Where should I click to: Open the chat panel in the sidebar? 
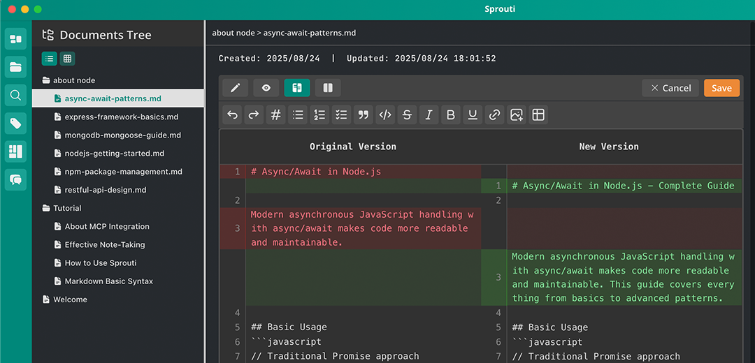pyautogui.click(x=15, y=179)
